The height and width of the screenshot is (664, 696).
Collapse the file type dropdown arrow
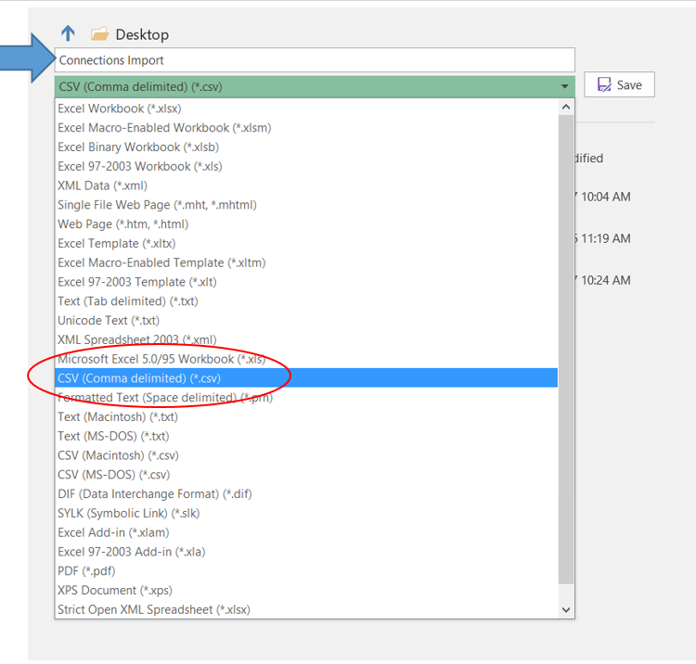point(565,87)
